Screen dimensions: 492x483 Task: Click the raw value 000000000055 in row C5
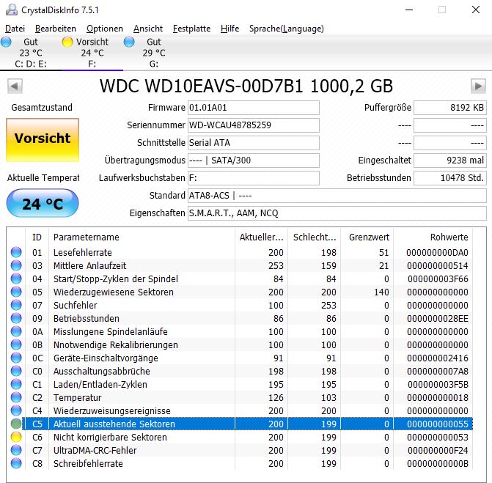click(438, 424)
